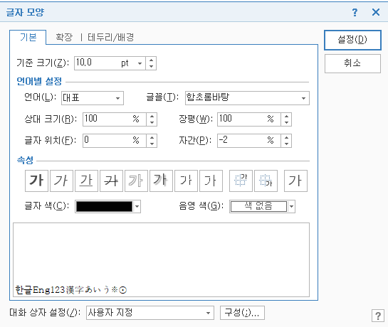
Task: Increase 글자 위치 with up arrow
Action: [152, 137]
